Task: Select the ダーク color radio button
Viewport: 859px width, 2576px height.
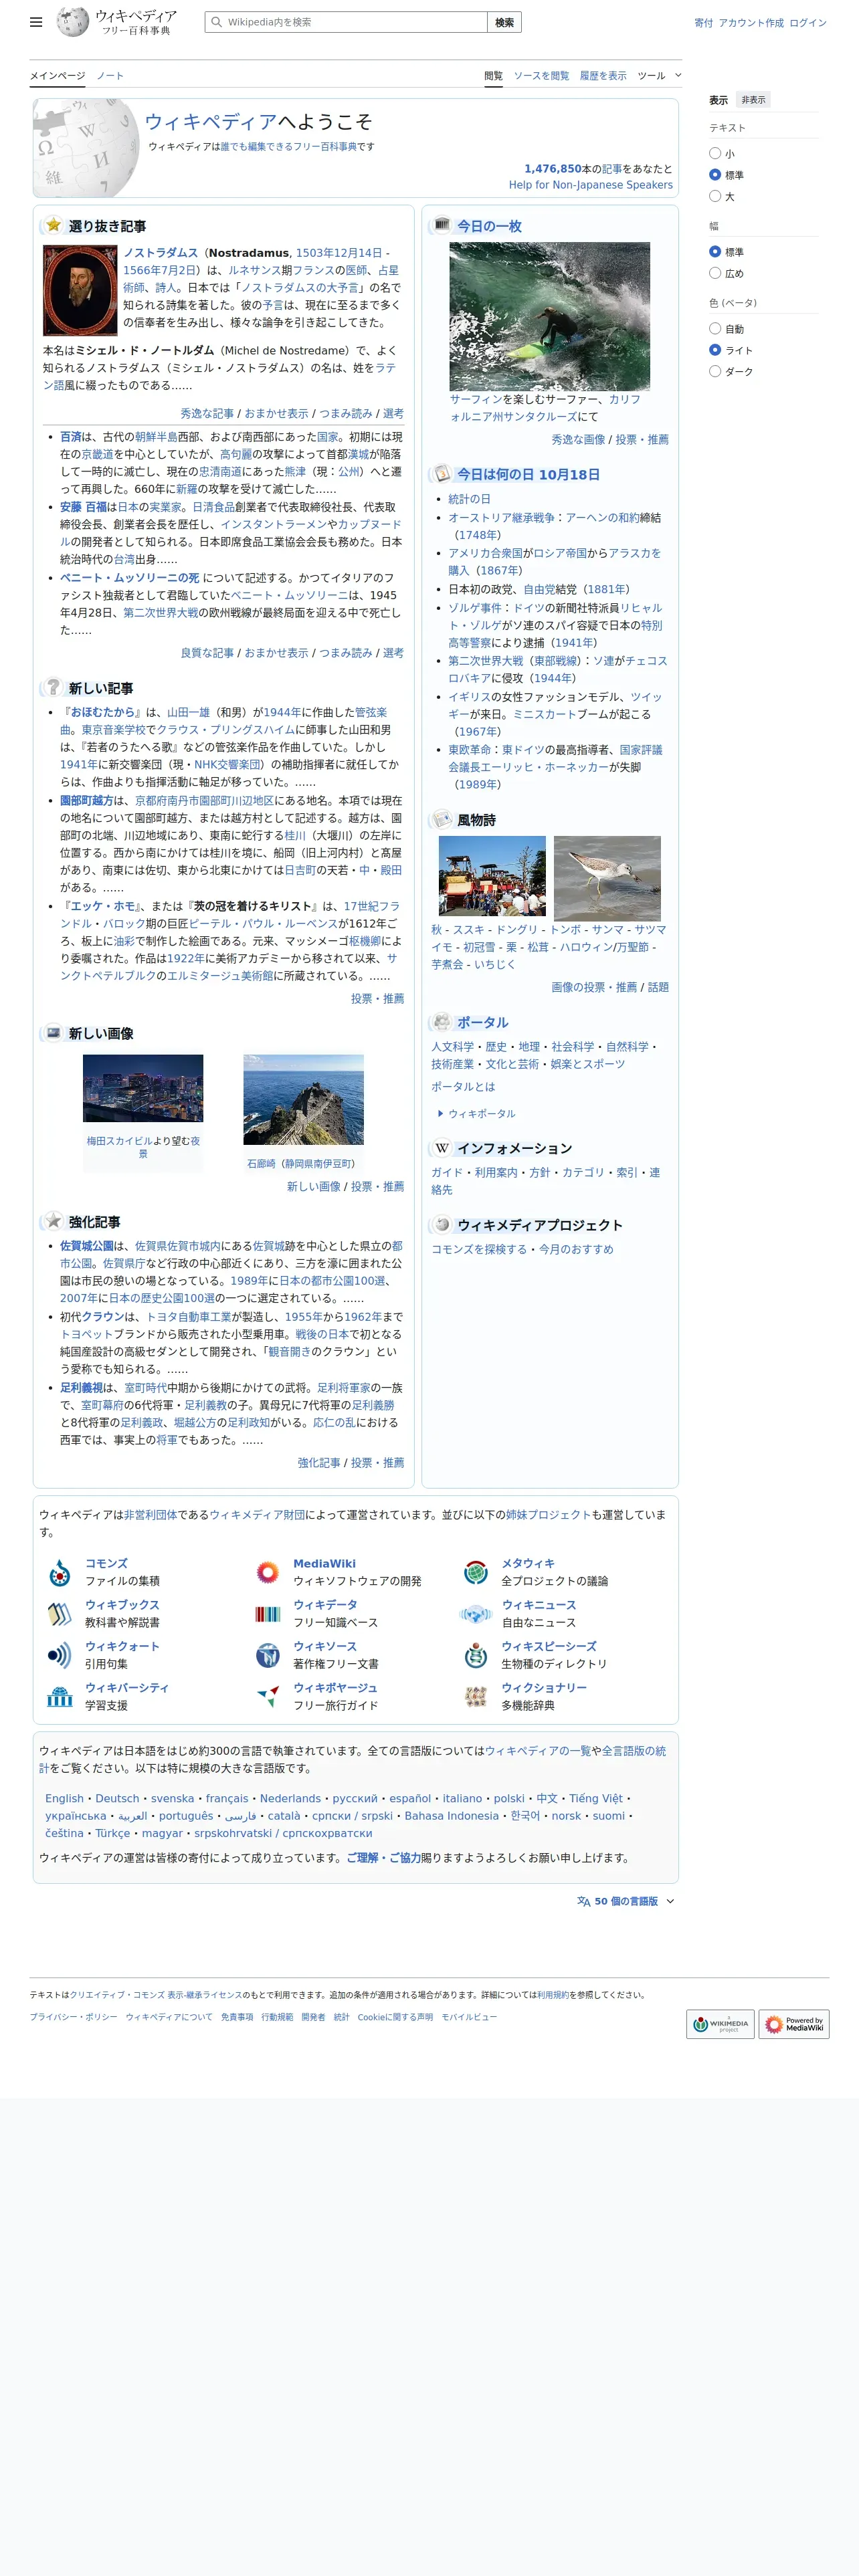Action: (x=715, y=371)
